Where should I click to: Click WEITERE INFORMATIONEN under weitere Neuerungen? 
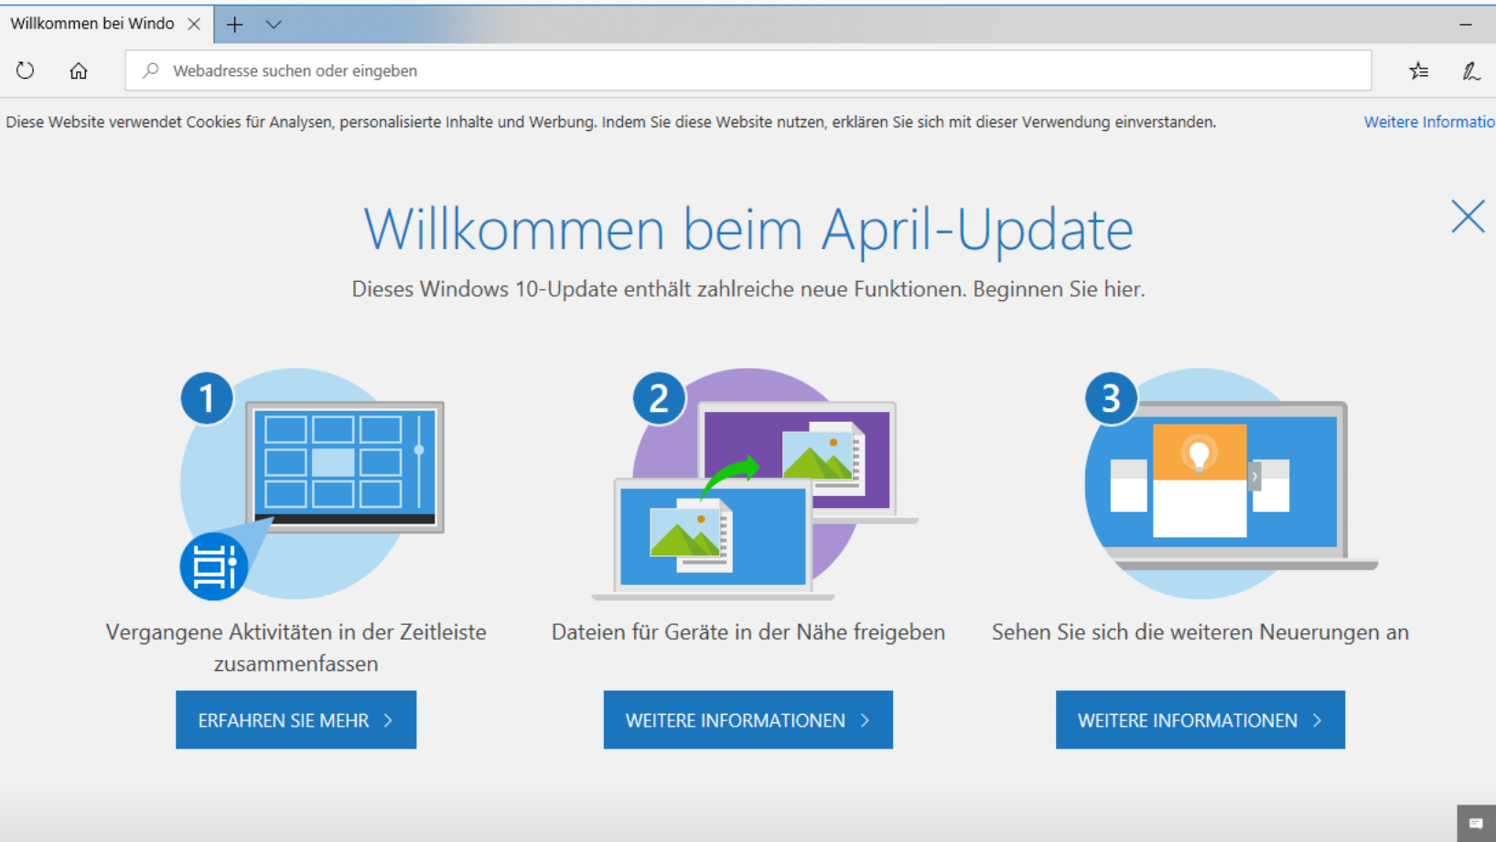click(1200, 720)
